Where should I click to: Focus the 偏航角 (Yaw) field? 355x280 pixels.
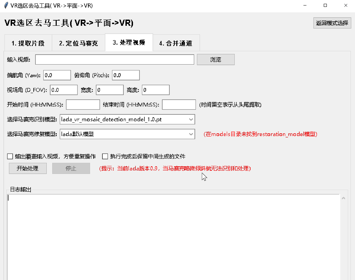(x=57, y=75)
